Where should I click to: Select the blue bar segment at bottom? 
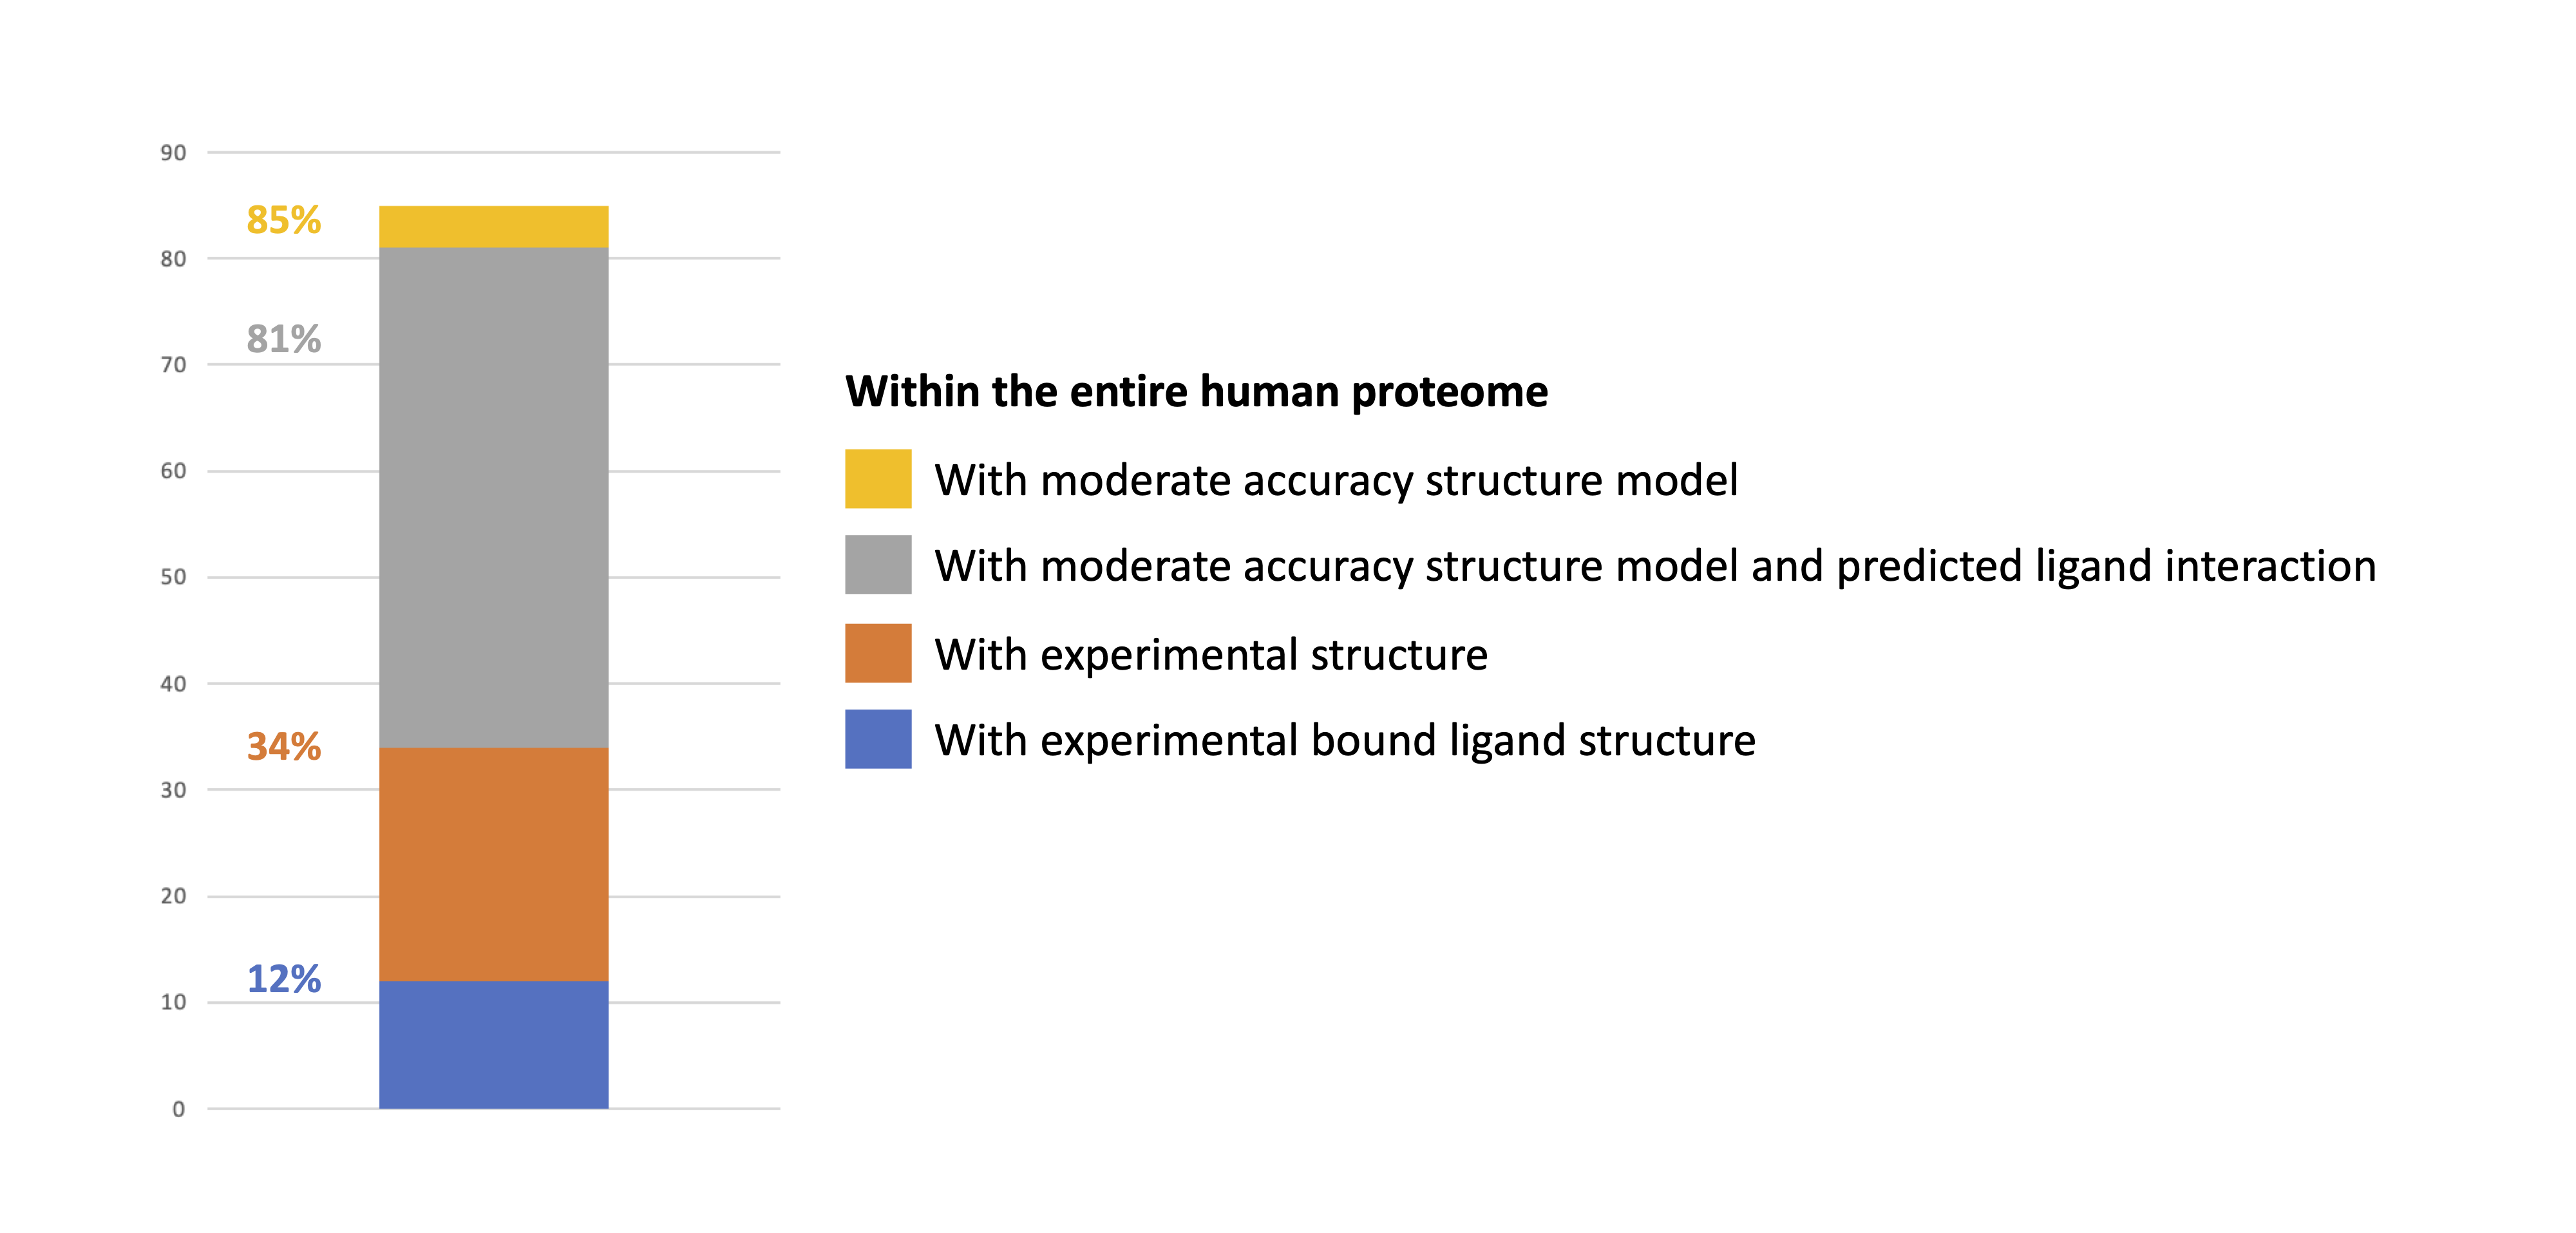[494, 1045]
